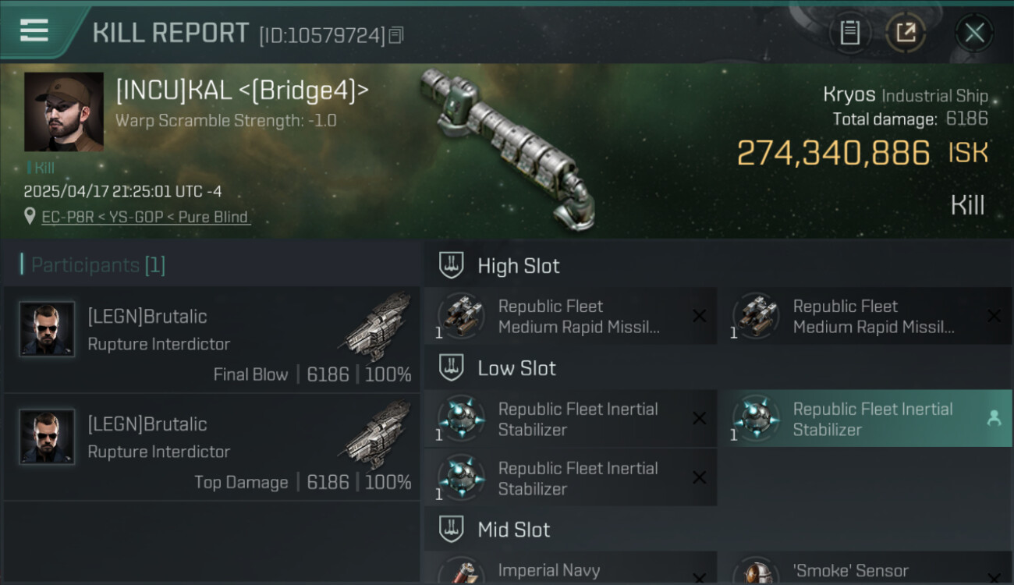
Task: View the KAL pilot portrait
Action: [x=64, y=112]
